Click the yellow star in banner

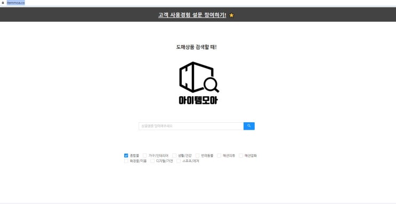[232, 15]
